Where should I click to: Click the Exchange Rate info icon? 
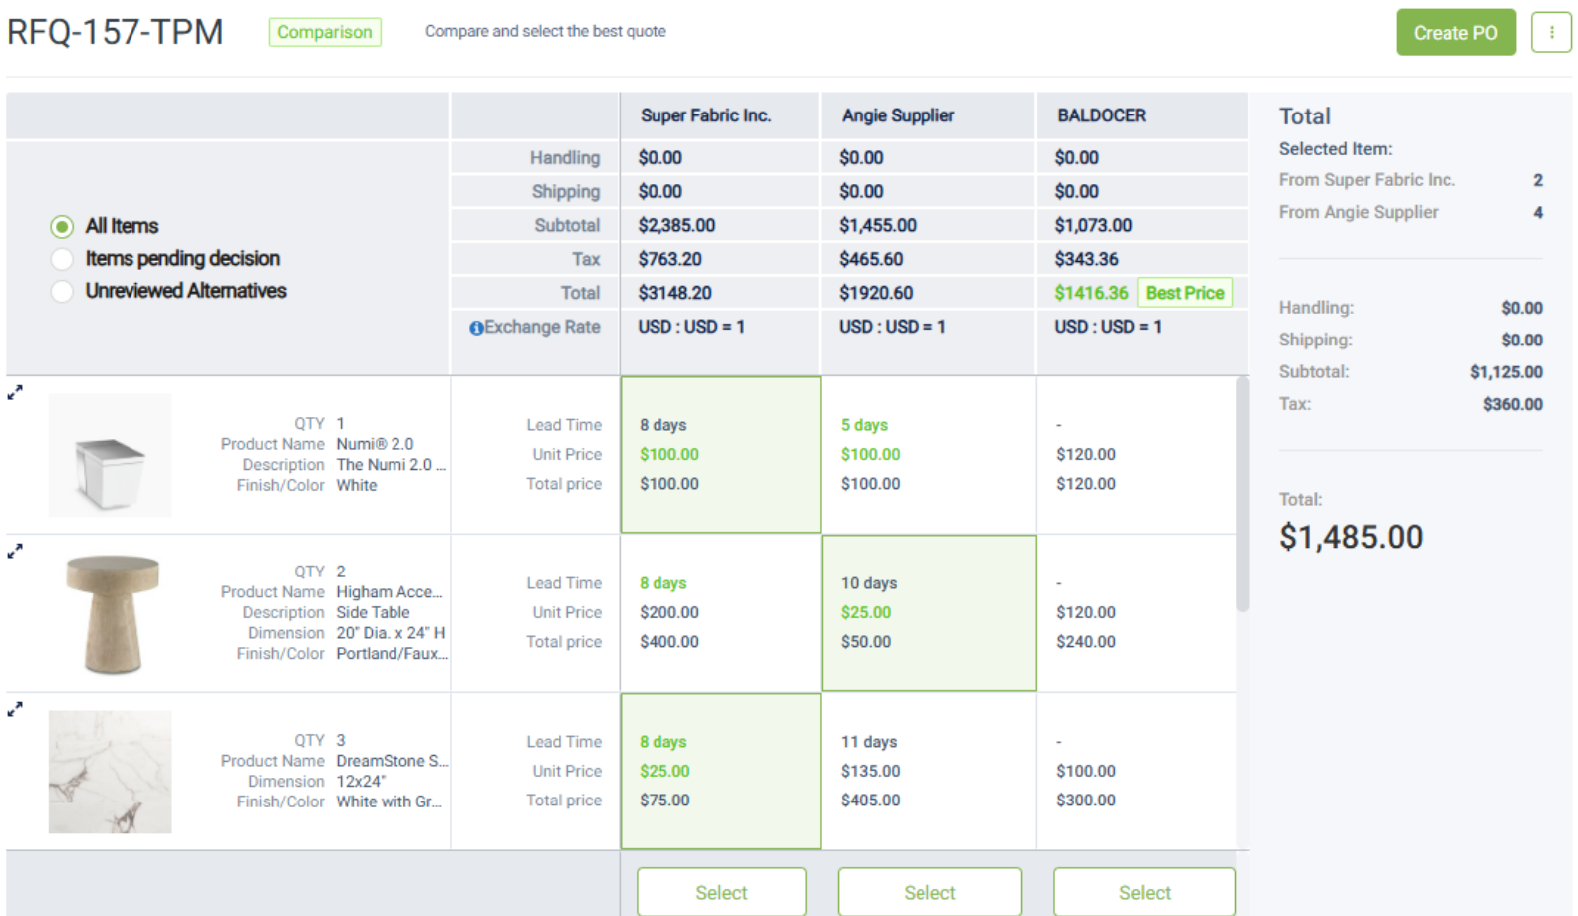(476, 328)
